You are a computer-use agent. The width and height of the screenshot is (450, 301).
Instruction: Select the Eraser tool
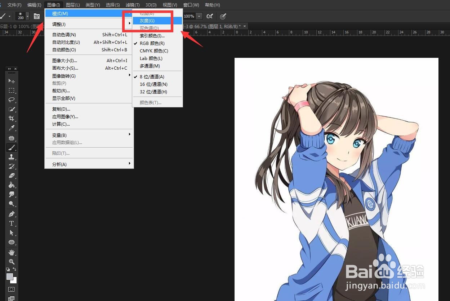click(x=12, y=176)
